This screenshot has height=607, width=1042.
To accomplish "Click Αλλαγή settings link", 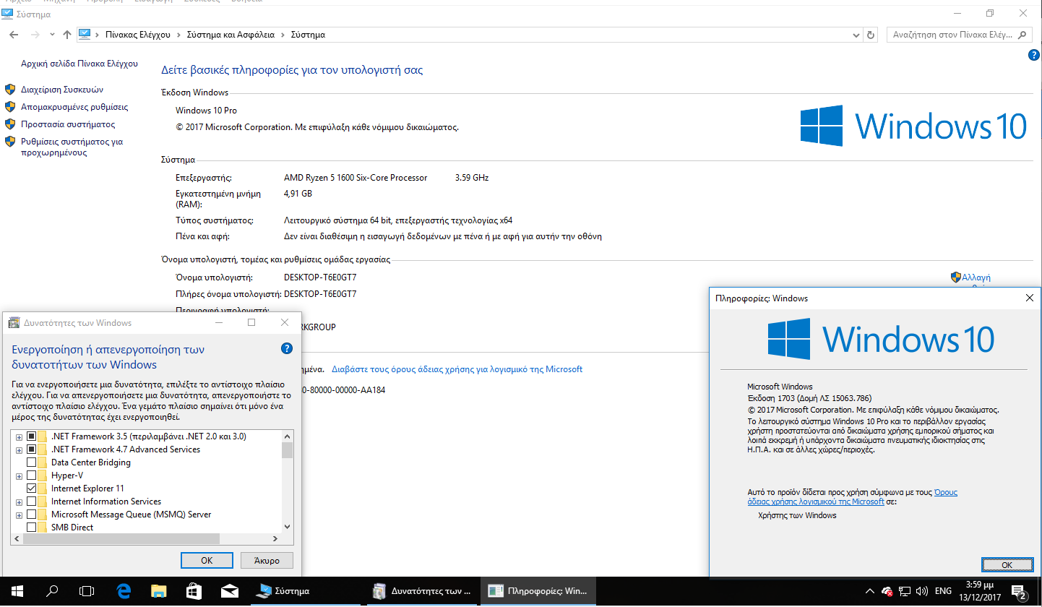I will (x=976, y=277).
